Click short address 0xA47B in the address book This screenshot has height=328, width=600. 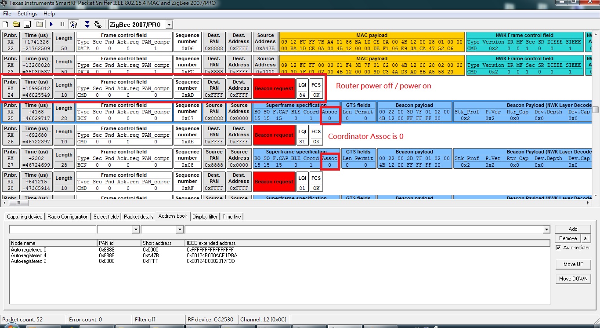151,255
